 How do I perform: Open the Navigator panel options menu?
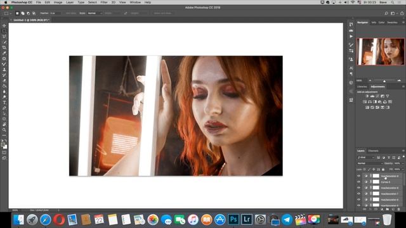[x=403, y=23]
